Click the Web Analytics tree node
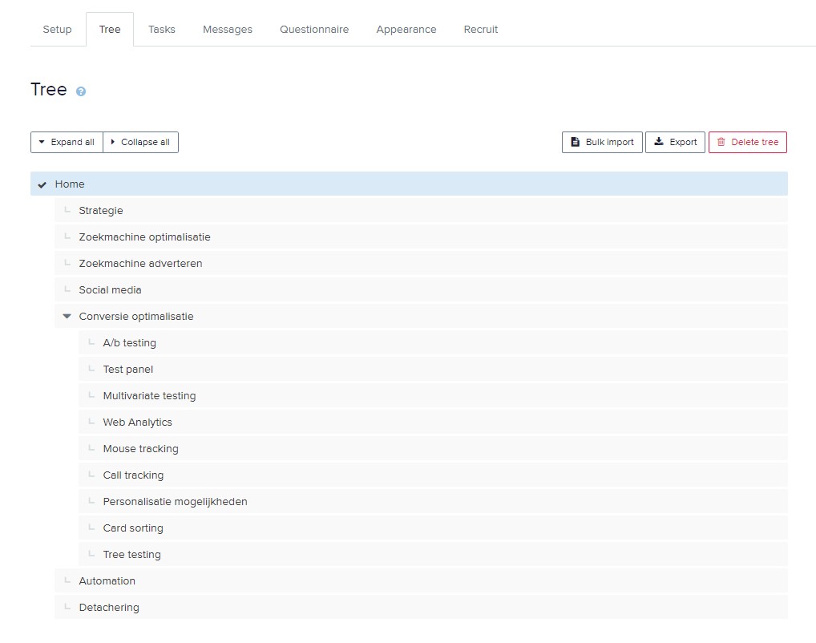The width and height of the screenshot is (816, 643). pyautogui.click(x=137, y=423)
